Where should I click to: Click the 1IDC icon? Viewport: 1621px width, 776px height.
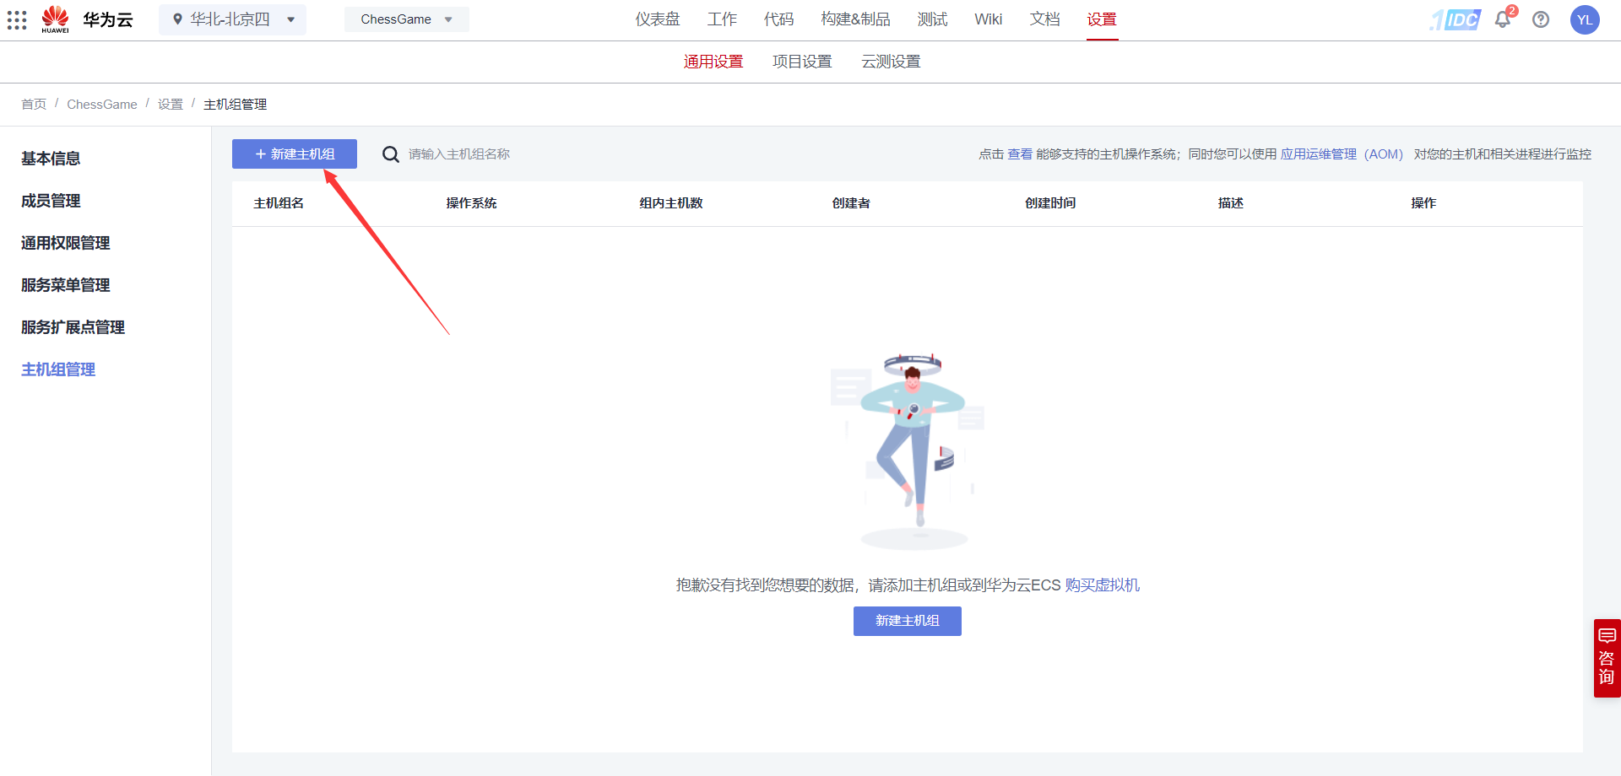click(x=1454, y=19)
